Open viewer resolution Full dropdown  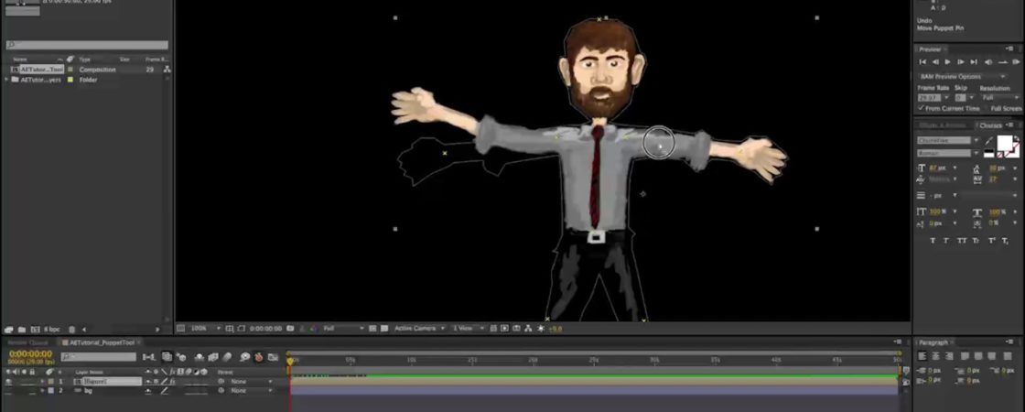343,329
